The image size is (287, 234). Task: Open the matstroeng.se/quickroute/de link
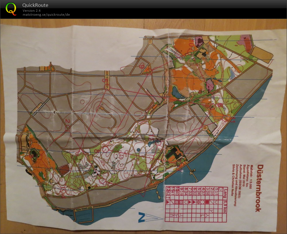[46, 15]
